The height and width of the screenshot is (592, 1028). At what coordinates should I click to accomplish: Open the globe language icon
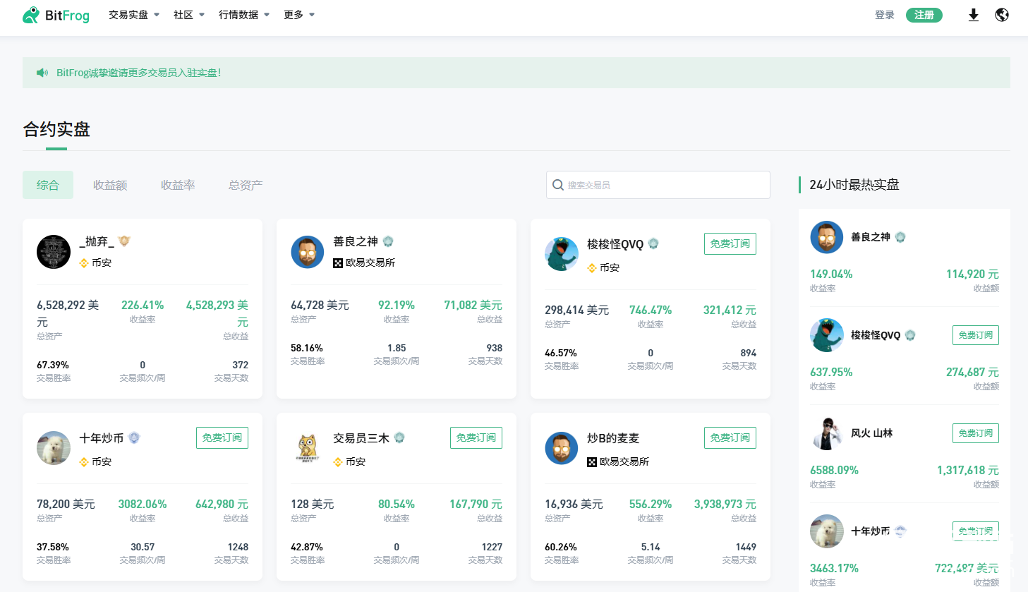click(1002, 15)
